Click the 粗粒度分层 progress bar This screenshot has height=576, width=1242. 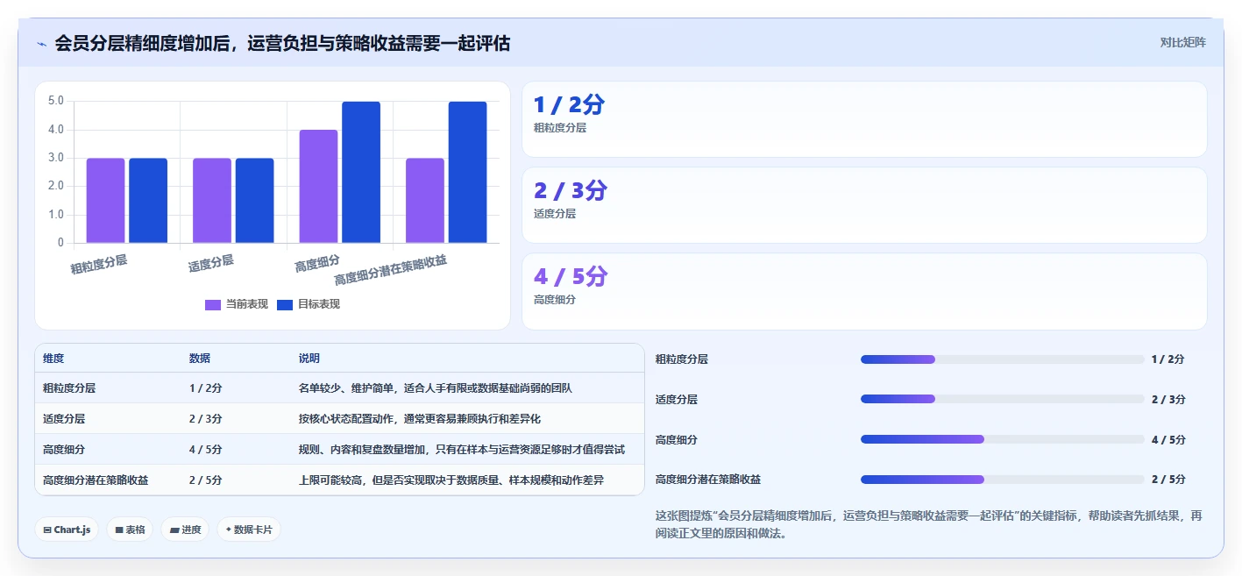(1002, 359)
